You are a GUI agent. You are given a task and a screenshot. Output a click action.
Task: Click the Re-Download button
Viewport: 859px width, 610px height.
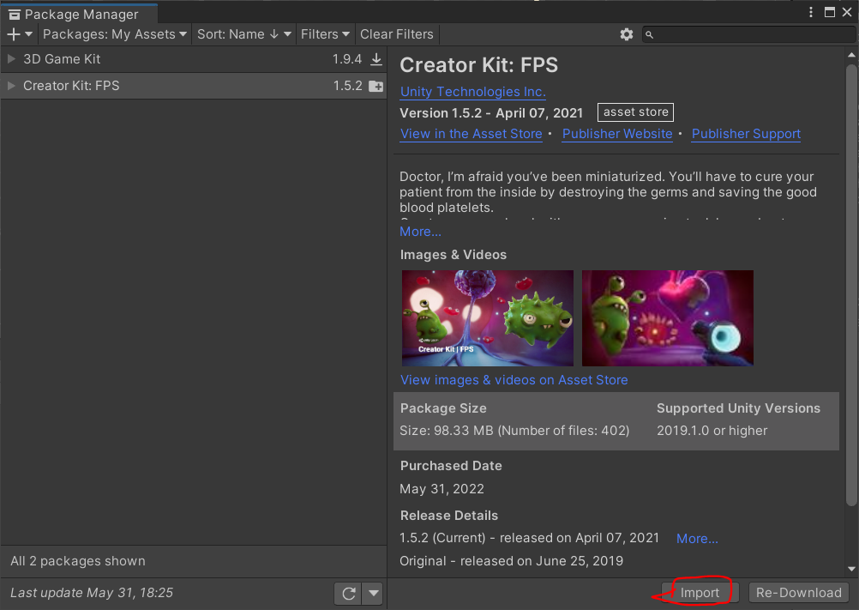[798, 593]
